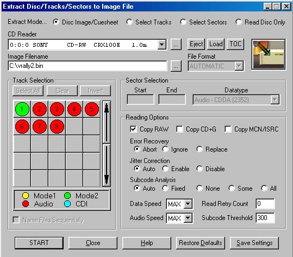This screenshot has width=293, height=257.
Task: Click the disc-to-image extract picture icon
Action: [x=269, y=54]
